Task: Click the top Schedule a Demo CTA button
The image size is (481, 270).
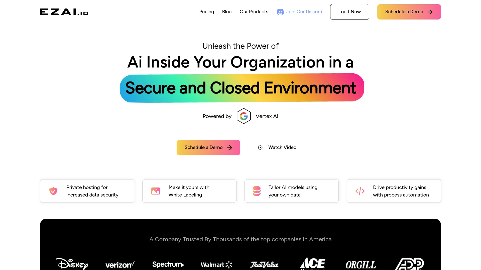Action: tap(409, 12)
